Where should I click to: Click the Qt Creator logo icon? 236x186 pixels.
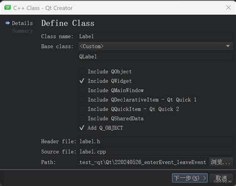point(7,7)
